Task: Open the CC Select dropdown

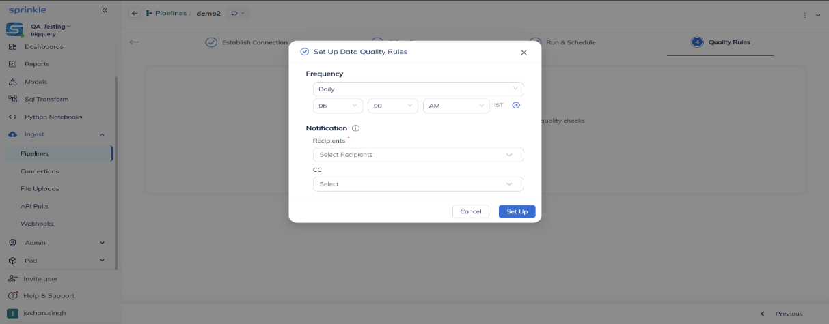Action: coord(418,184)
